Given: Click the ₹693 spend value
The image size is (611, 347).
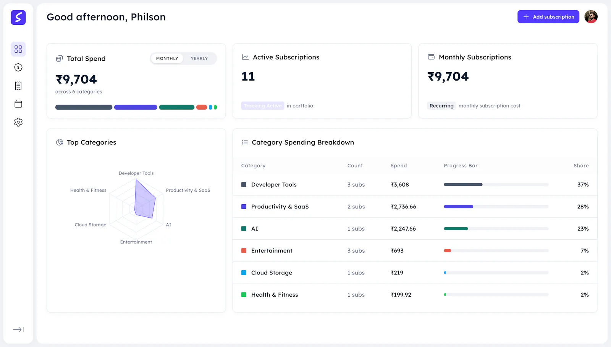Looking at the screenshot, I should pos(397,251).
